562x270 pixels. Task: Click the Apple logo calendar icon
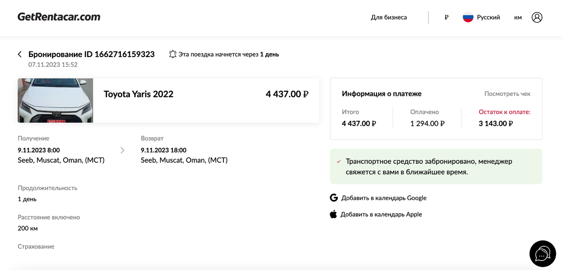tap(333, 214)
